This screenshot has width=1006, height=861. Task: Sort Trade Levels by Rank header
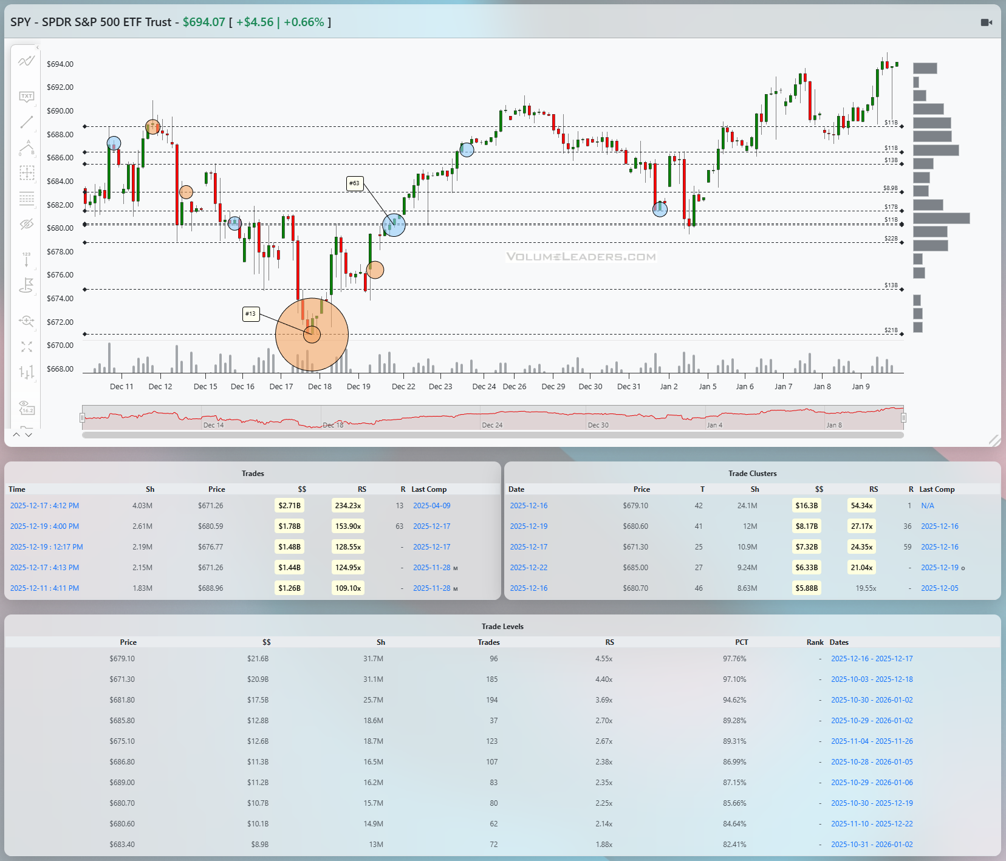tap(815, 642)
